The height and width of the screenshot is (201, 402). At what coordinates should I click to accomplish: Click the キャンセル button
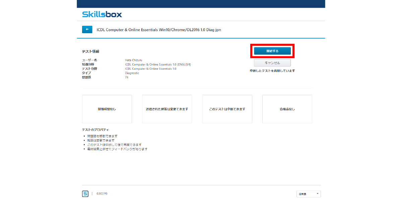[272, 63]
